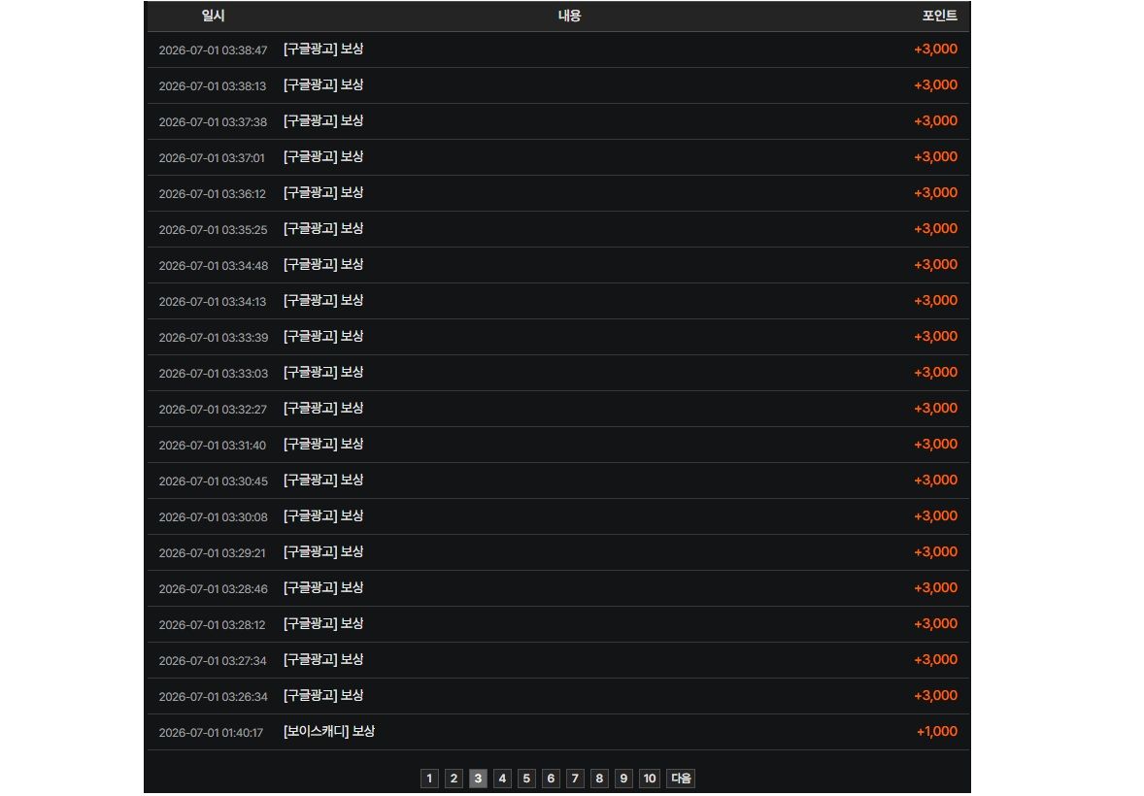Jump to page 10
Viewport: 1144px width, 796px height.
(650, 779)
